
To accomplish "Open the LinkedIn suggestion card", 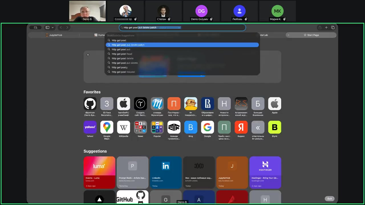I will point(166,172).
